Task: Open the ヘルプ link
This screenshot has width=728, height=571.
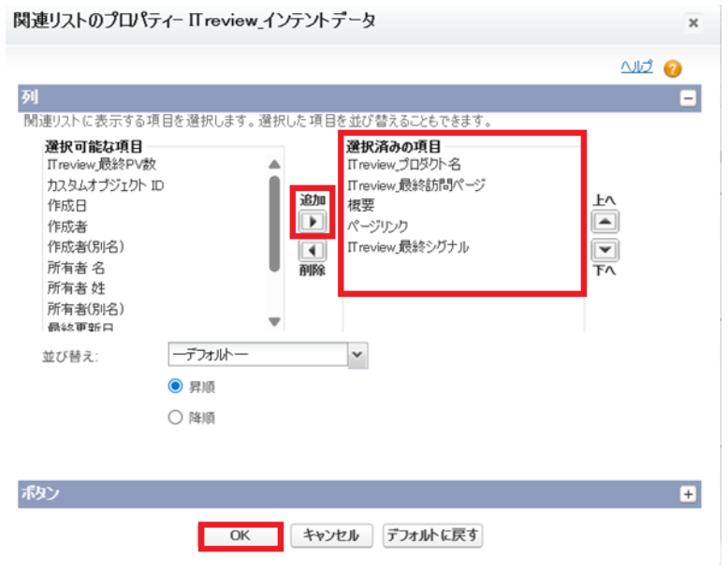Action: 636,67
